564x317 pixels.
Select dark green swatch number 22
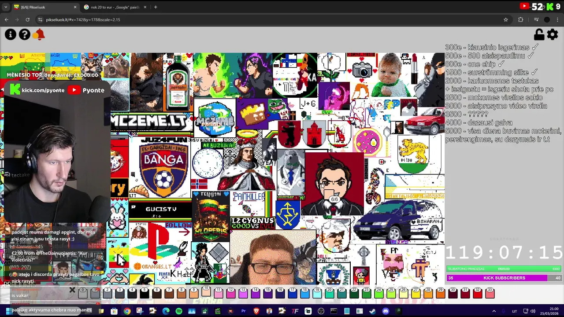click(354, 293)
